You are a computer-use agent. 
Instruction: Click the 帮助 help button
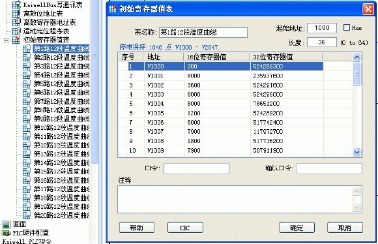click(x=137, y=228)
